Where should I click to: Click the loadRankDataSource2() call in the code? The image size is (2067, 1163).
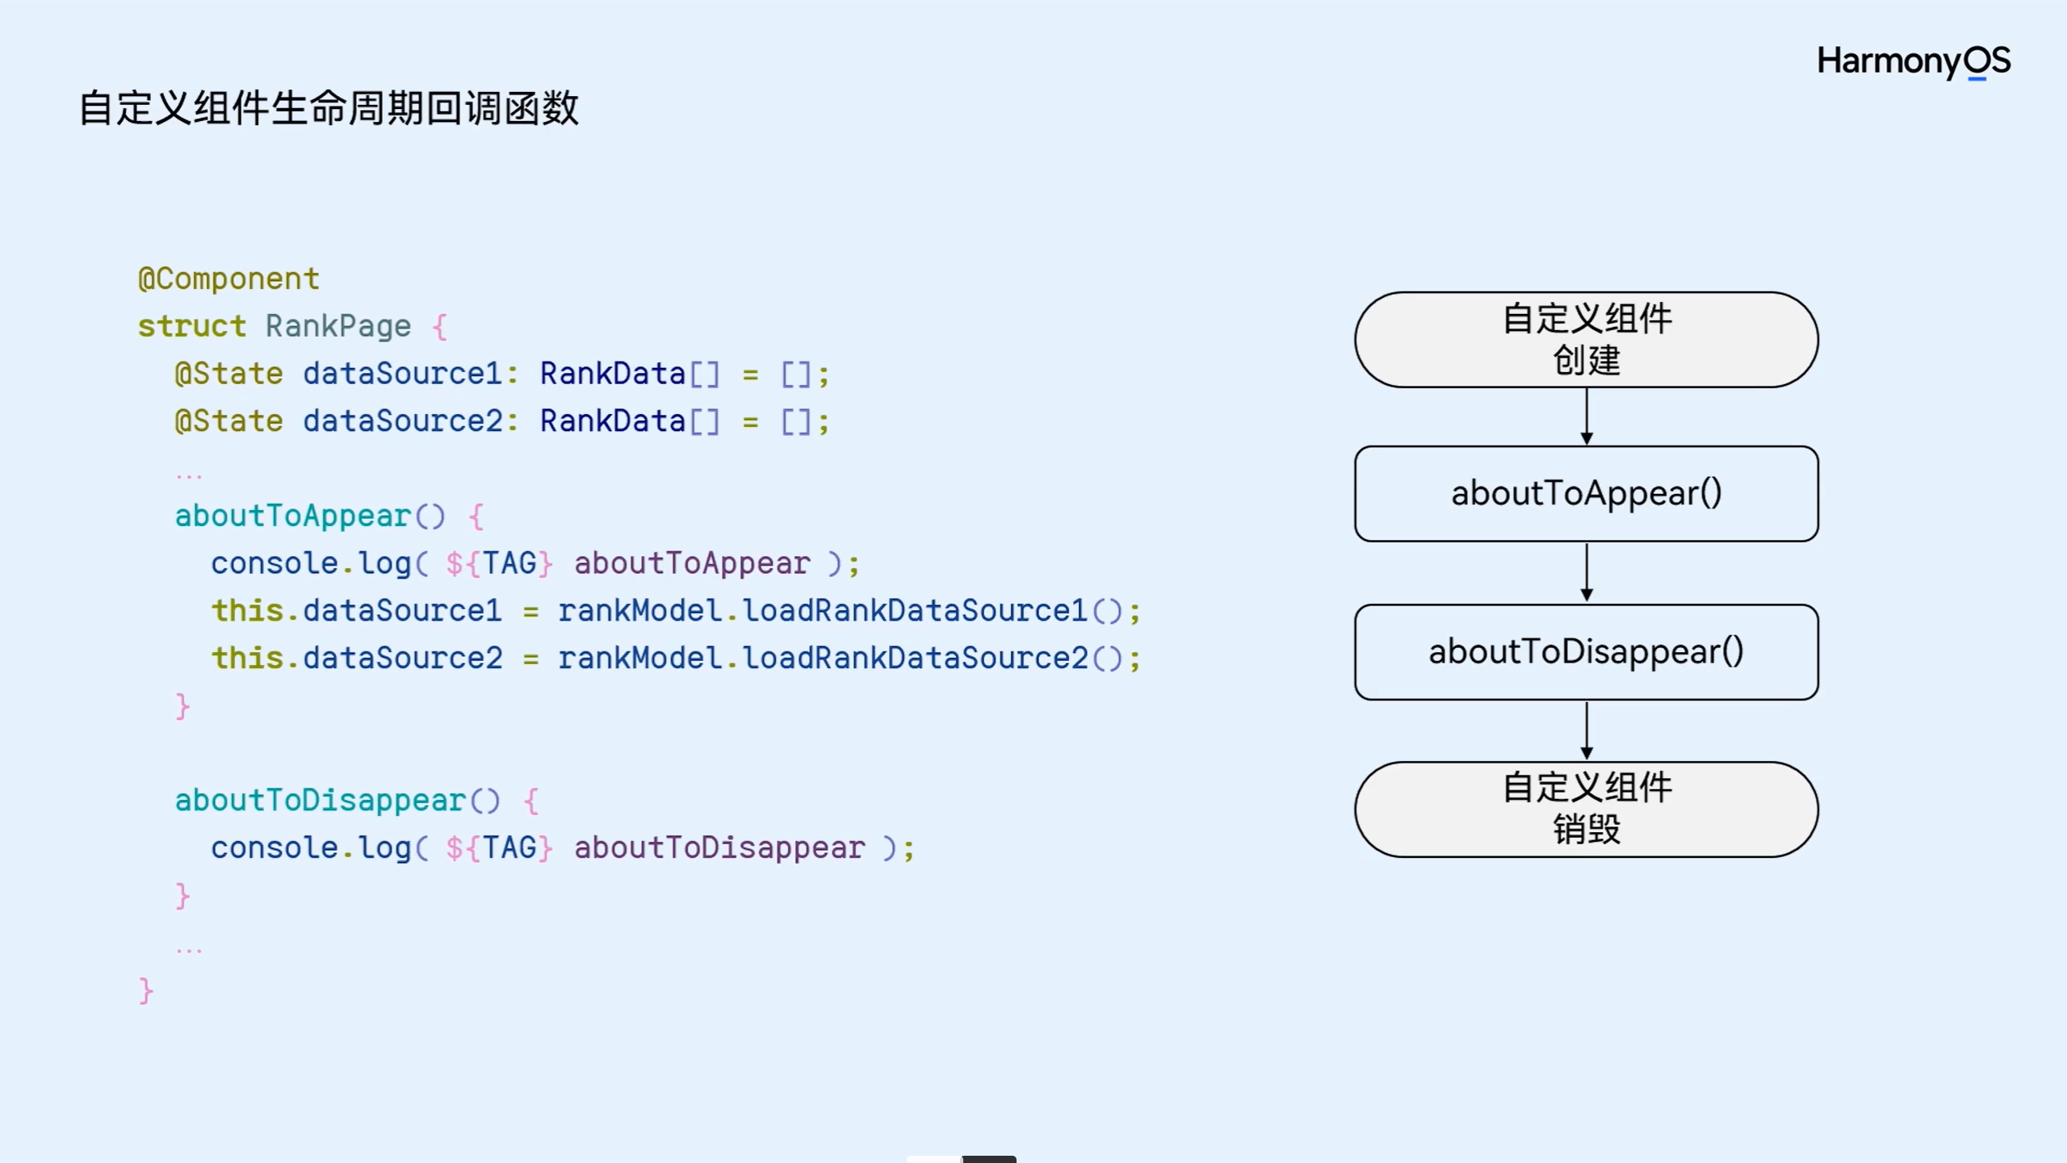coord(931,659)
